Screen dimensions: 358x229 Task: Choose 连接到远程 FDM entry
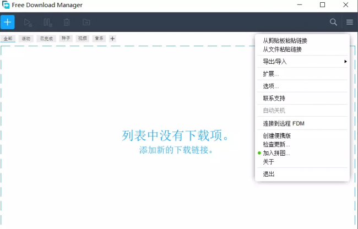tap(302, 123)
